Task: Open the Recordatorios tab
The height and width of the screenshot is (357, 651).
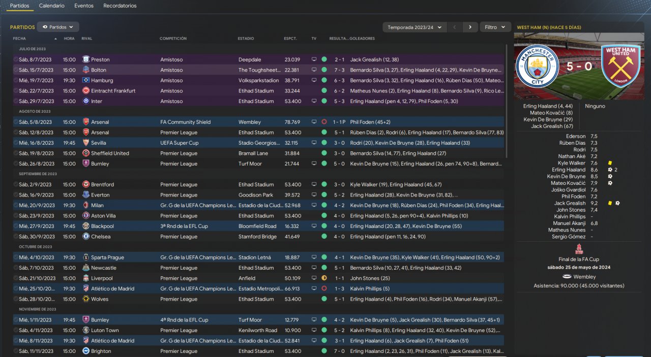Action: (120, 6)
